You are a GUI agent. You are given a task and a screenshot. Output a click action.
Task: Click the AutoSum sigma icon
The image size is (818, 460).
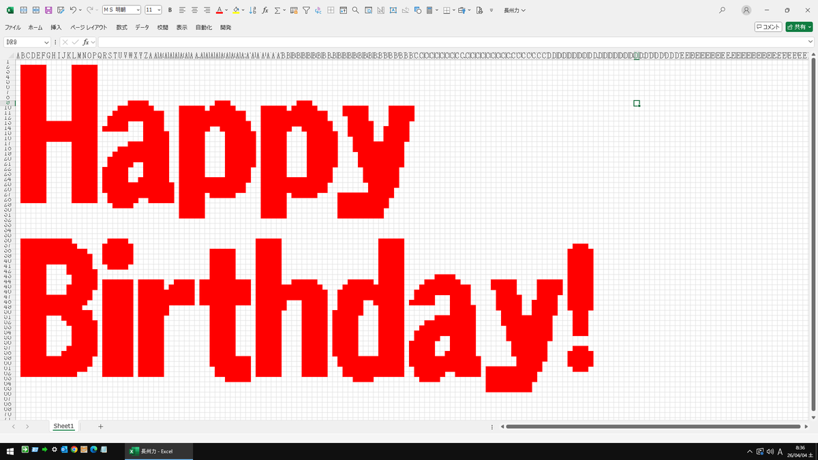(x=277, y=10)
